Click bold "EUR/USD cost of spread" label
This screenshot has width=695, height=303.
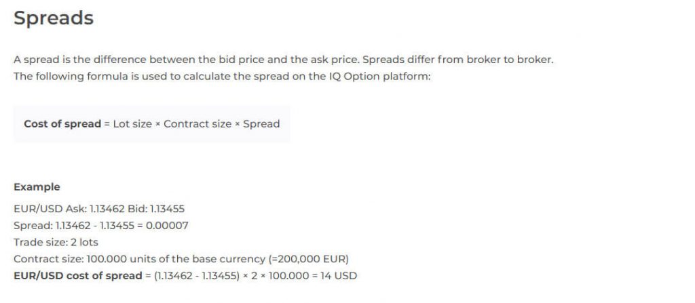[77, 276]
